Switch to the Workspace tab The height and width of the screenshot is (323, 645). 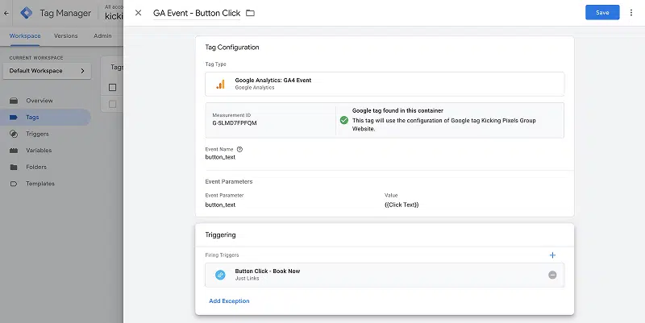[x=25, y=35]
